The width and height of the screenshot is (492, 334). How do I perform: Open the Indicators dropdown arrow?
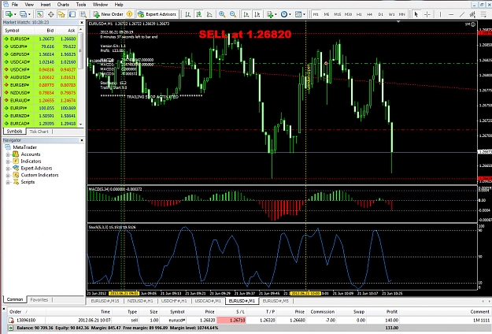pyautogui.click(x=276, y=14)
